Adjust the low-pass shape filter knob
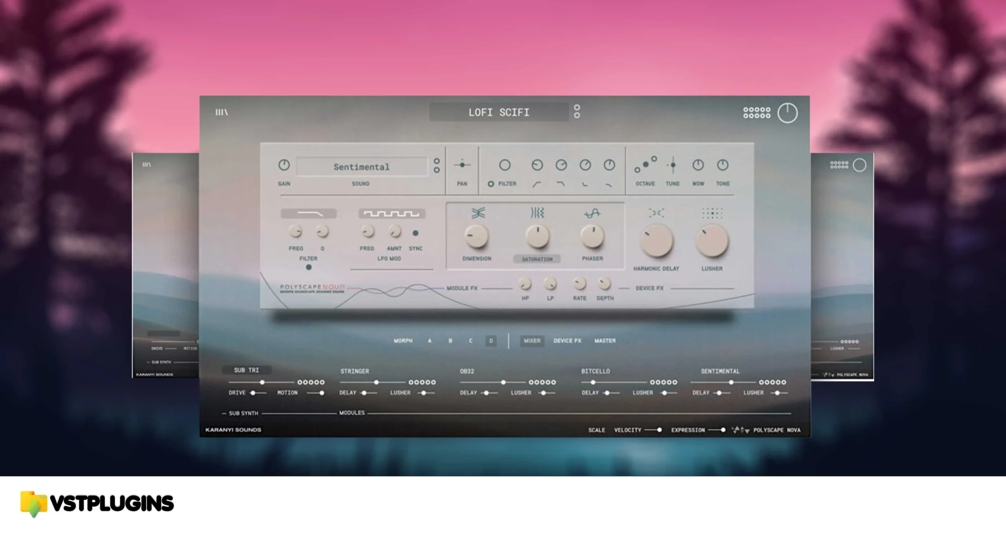 [561, 165]
